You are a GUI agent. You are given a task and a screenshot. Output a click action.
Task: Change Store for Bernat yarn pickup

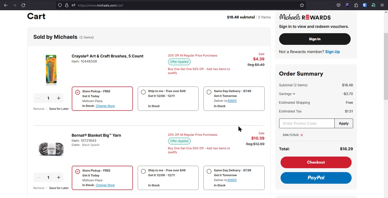click(x=105, y=185)
